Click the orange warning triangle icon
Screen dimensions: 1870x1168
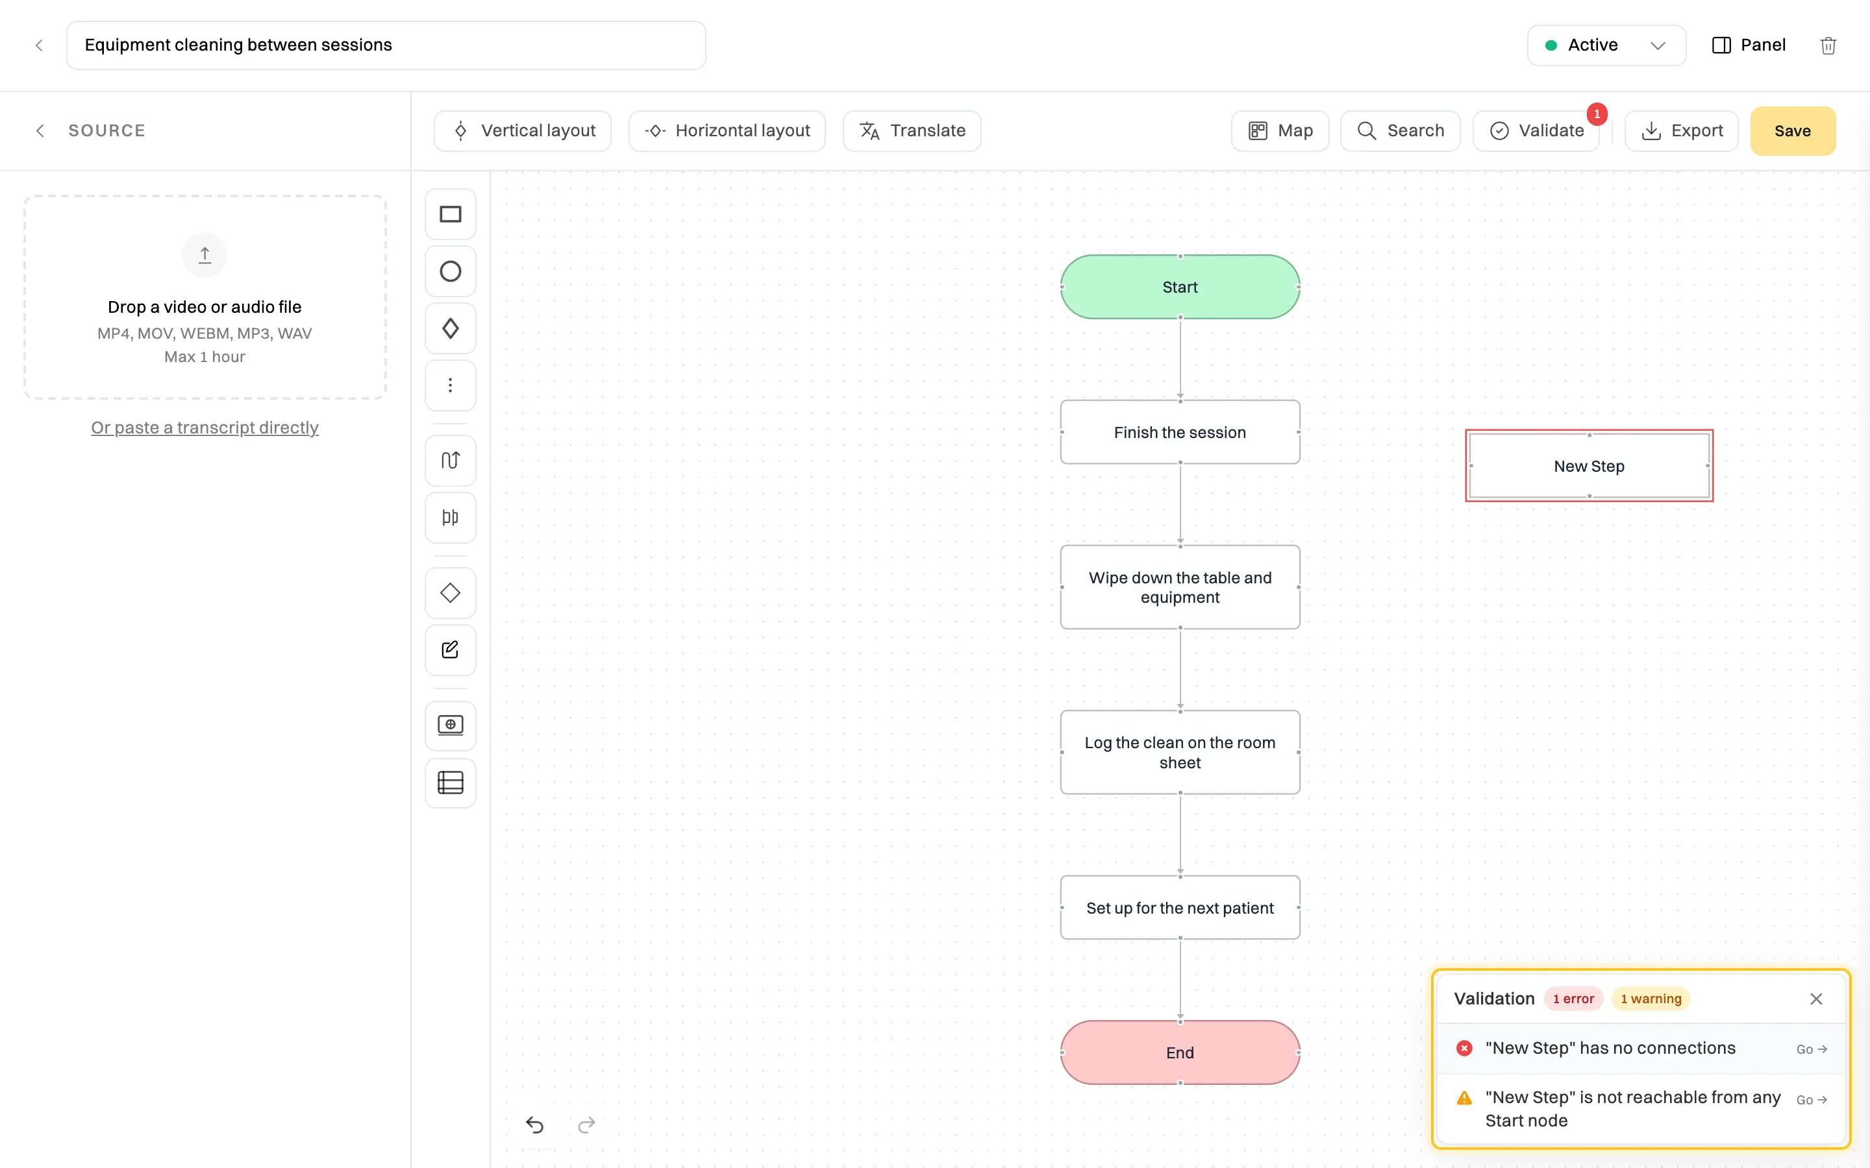1464,1098
